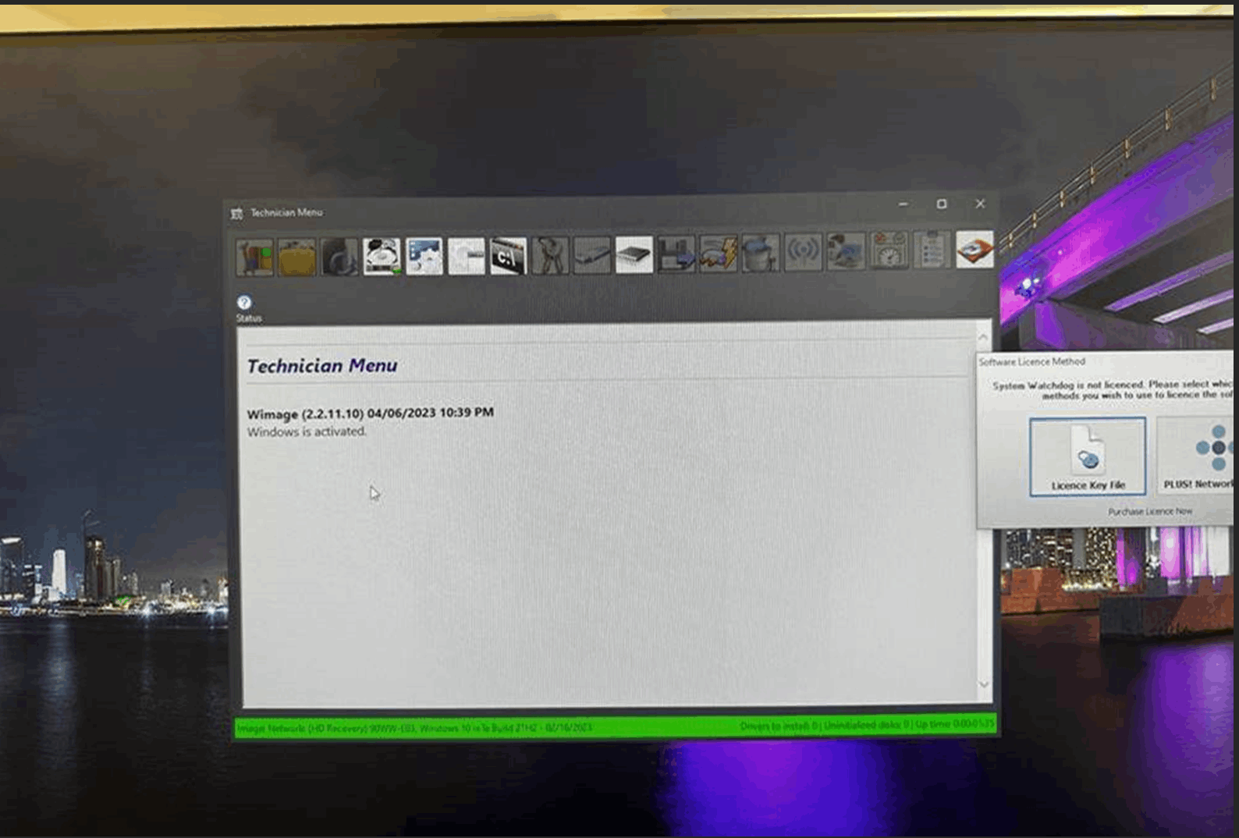
Task: Click the Technician Menu title bar app icon
Action: (x=236, y=213)
